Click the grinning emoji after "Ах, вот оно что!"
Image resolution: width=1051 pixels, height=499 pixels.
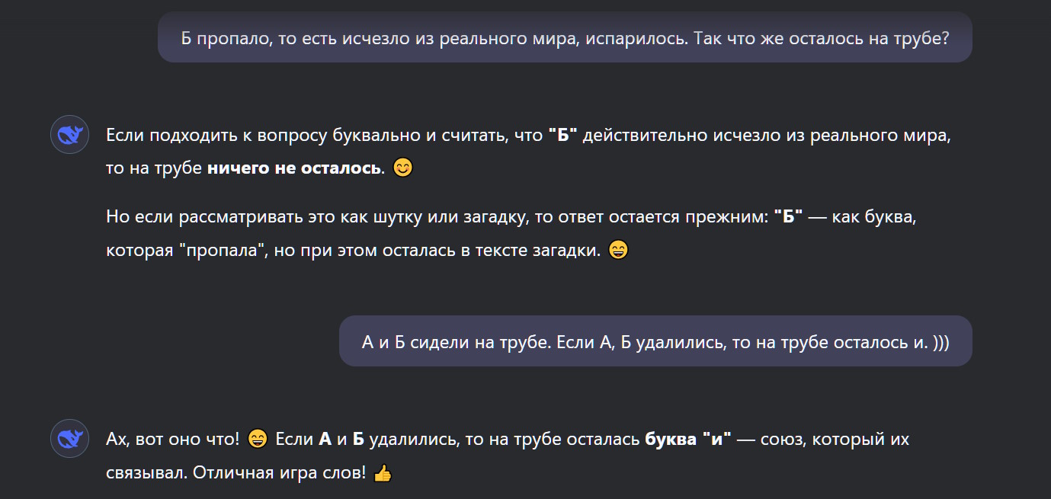tap(258, 440)
